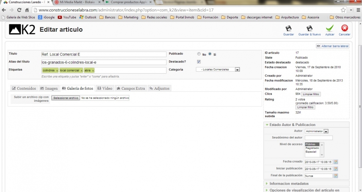Screen dimensions: 362x192
Task: Open the Deporte bookmark folder
Action: [x=230, y=17]
